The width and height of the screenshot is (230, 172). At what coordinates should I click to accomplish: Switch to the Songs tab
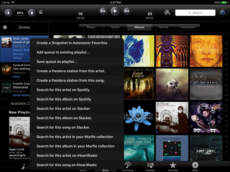[91, 27]
